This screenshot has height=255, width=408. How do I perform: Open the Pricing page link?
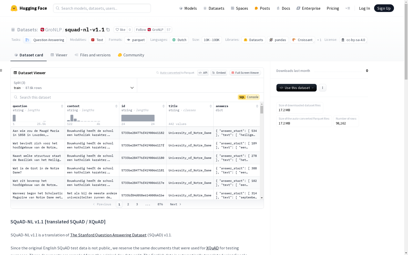coord(333,8)
